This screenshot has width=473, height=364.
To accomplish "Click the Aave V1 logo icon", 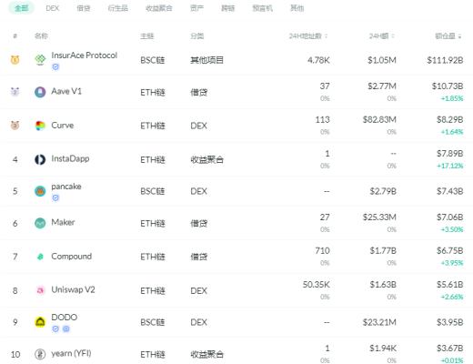I will (x=40, y=92).
